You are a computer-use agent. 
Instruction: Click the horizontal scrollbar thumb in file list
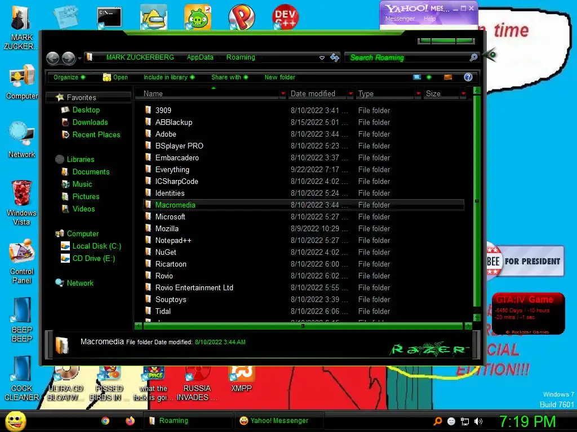(303, 326)
